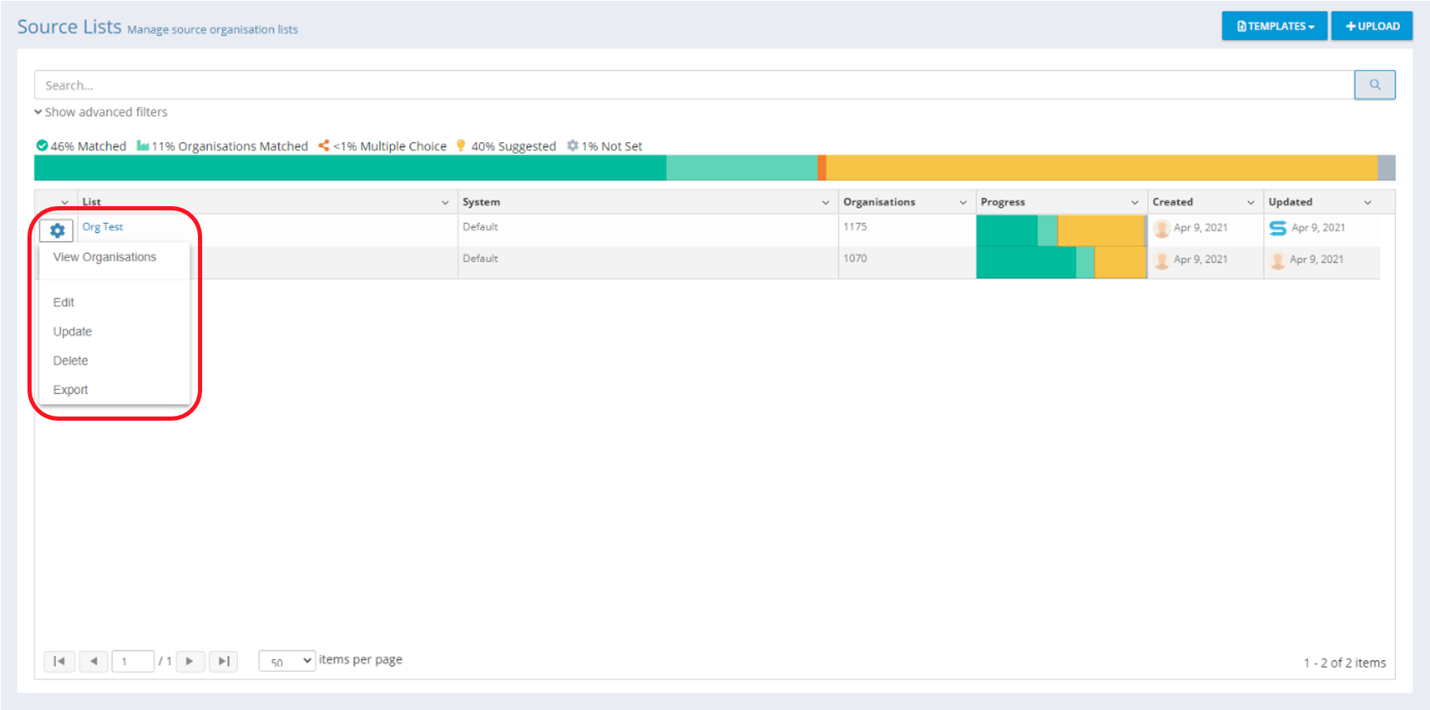Open the Templates dropdown button
Screen dimensions: 1430x710
1274,26
